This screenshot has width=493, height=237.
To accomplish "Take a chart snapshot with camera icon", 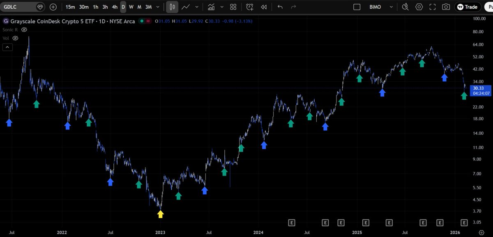I will tap(446, 7).
